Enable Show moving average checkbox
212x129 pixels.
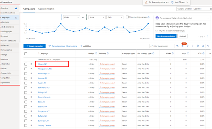(127, 17)
